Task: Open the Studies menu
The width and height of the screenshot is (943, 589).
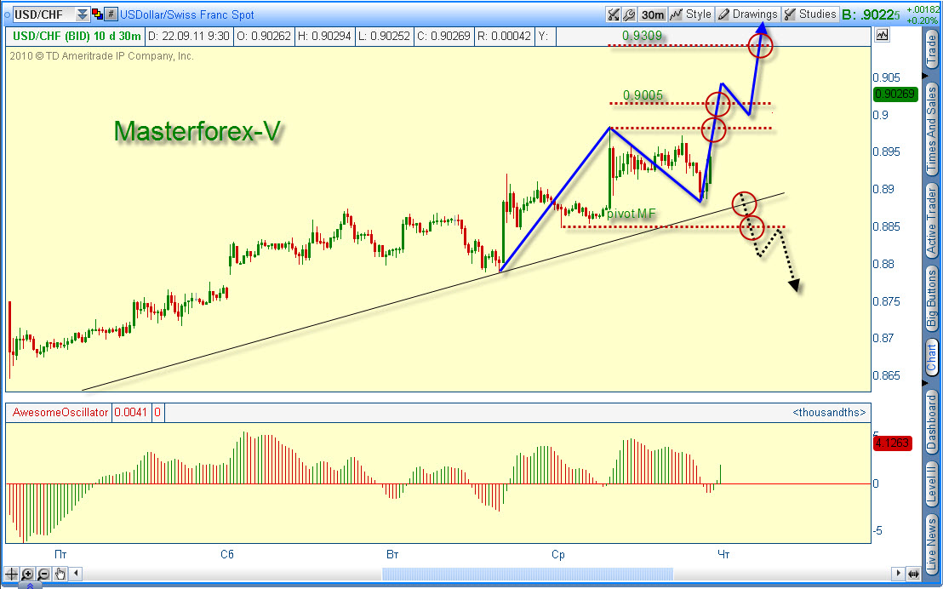Action: click(809, 14)
